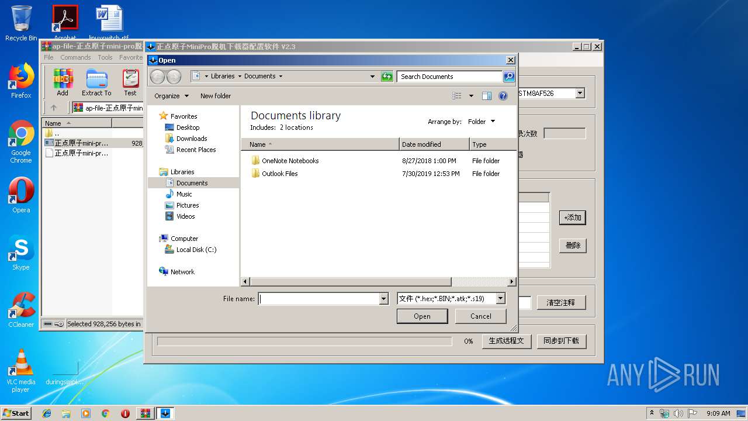This screenshot has width=748, height=421.
Task: Open the Commands menu in WinRAR
Action: 75,57
